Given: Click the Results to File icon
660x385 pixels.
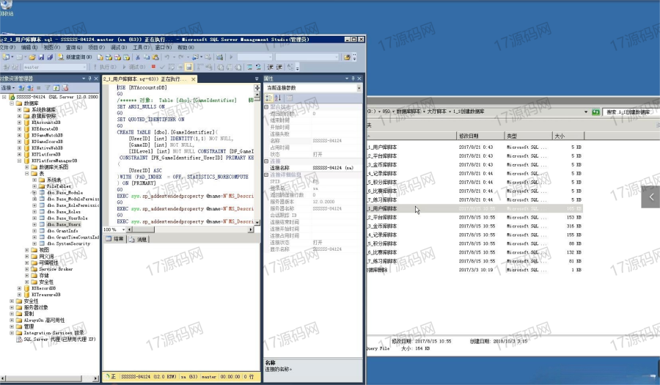Looking at the screenshot, I should pos(238,67).
